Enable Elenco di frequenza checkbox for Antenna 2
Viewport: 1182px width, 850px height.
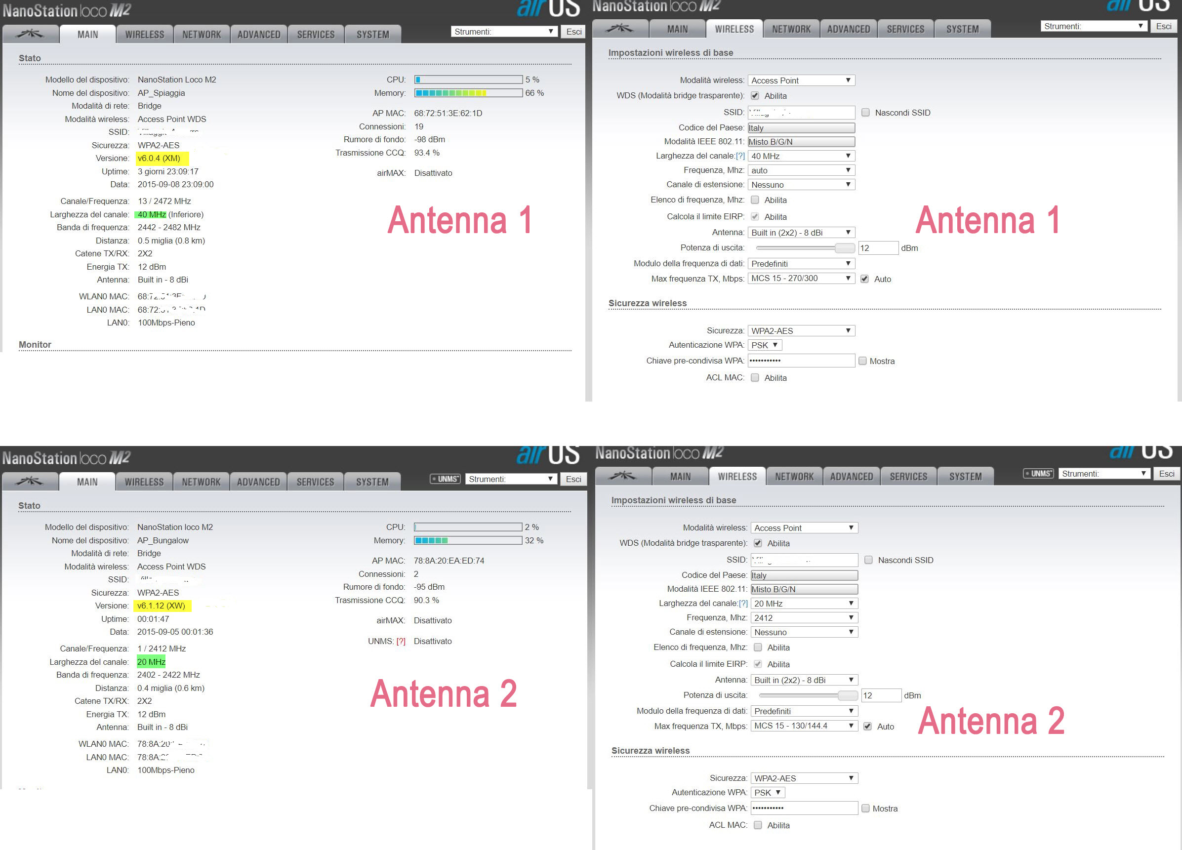coord(758,648)
